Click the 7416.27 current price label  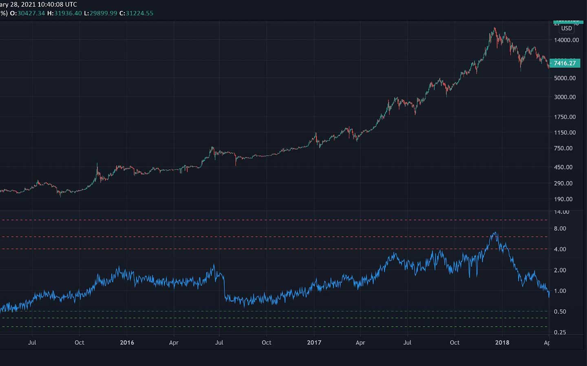pyautogui.click(x=565, y=63)
